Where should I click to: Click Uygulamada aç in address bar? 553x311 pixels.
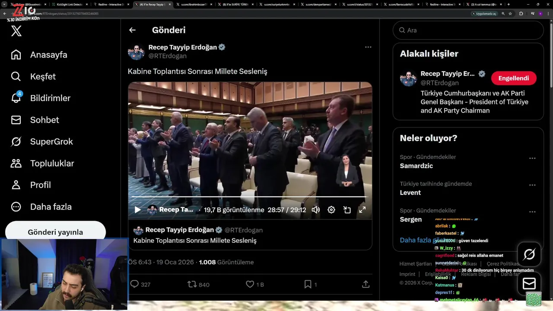tap(484, 13)
